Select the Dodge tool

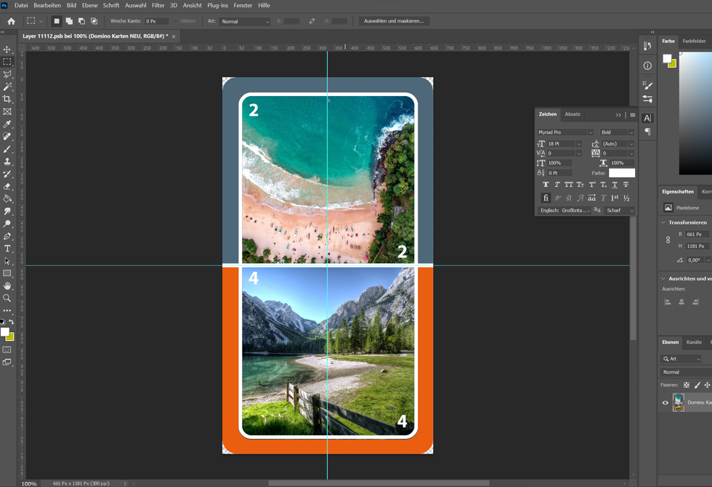click(7, 224)
